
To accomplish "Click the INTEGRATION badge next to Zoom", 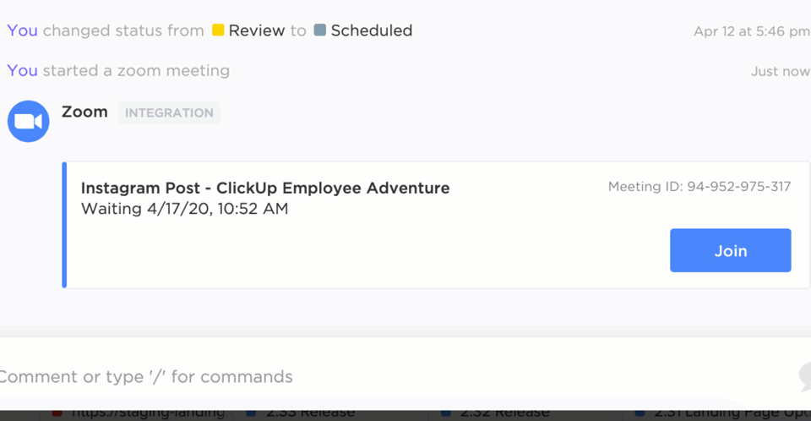I will click(x=169, y=112).
